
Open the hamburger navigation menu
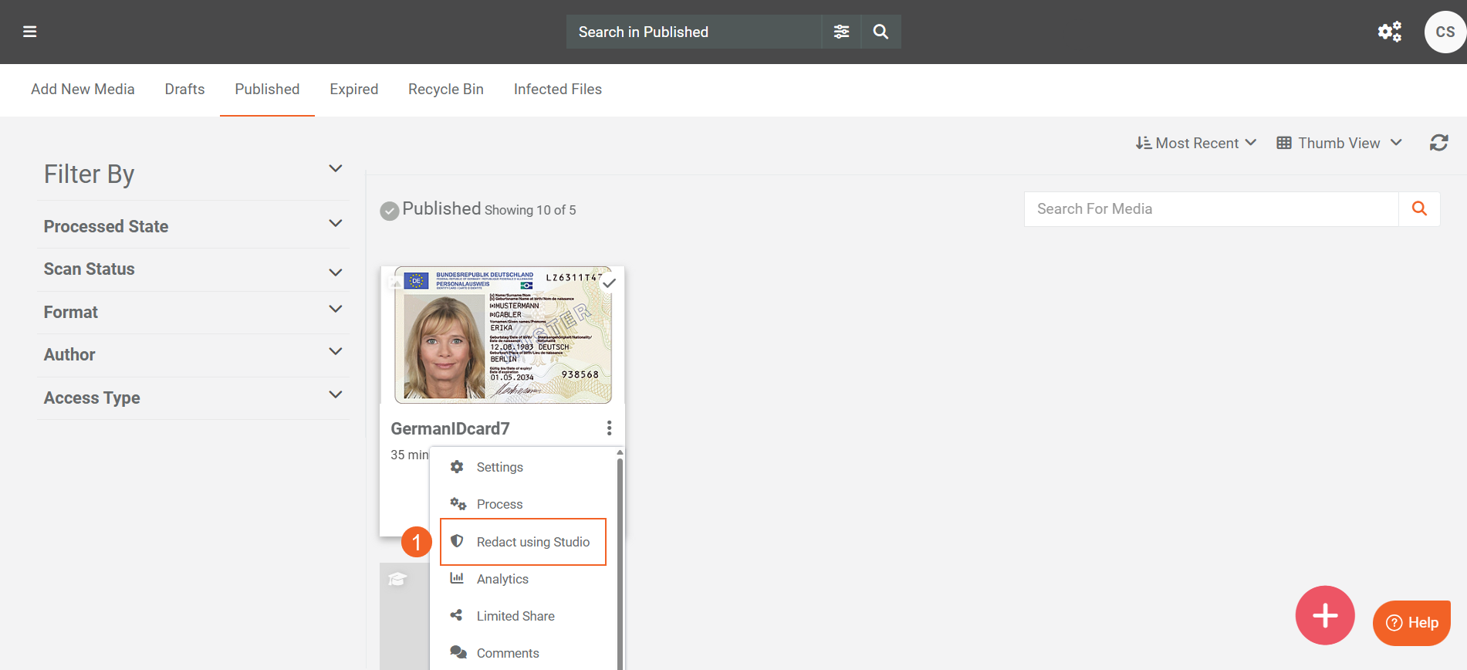point(30,32)
